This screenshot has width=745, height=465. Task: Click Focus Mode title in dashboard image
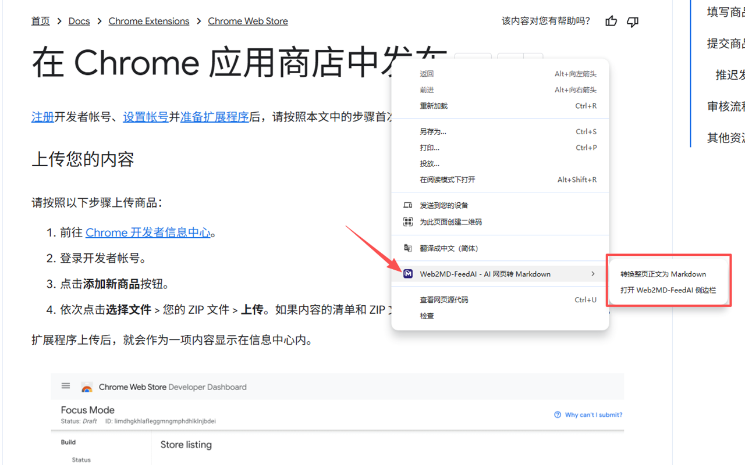[88, 410]
